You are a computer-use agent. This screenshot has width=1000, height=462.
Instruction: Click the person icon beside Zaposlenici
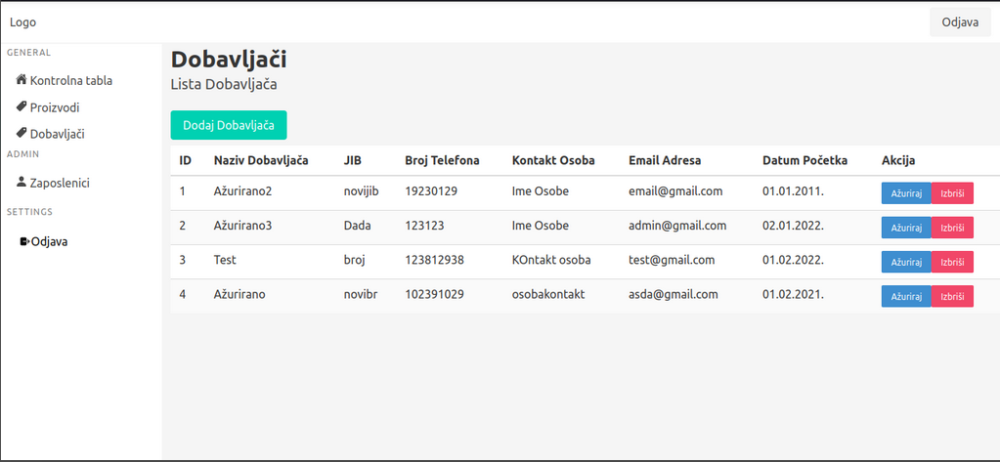click(22, 183)
